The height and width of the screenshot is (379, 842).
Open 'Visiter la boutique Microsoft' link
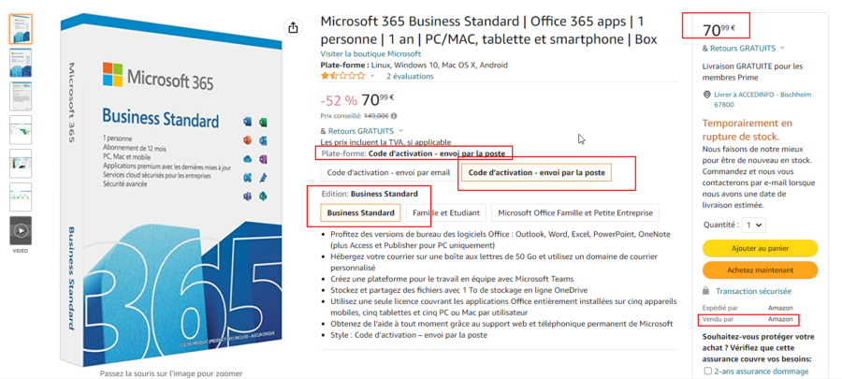click(x=370, y=54)
